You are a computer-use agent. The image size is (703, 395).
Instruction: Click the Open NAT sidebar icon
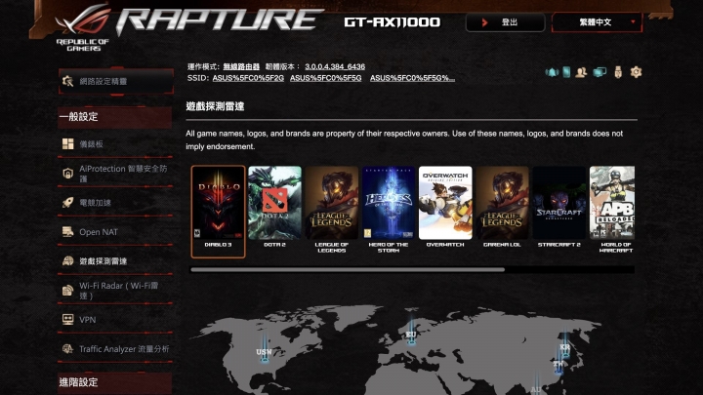click(67, 231)
